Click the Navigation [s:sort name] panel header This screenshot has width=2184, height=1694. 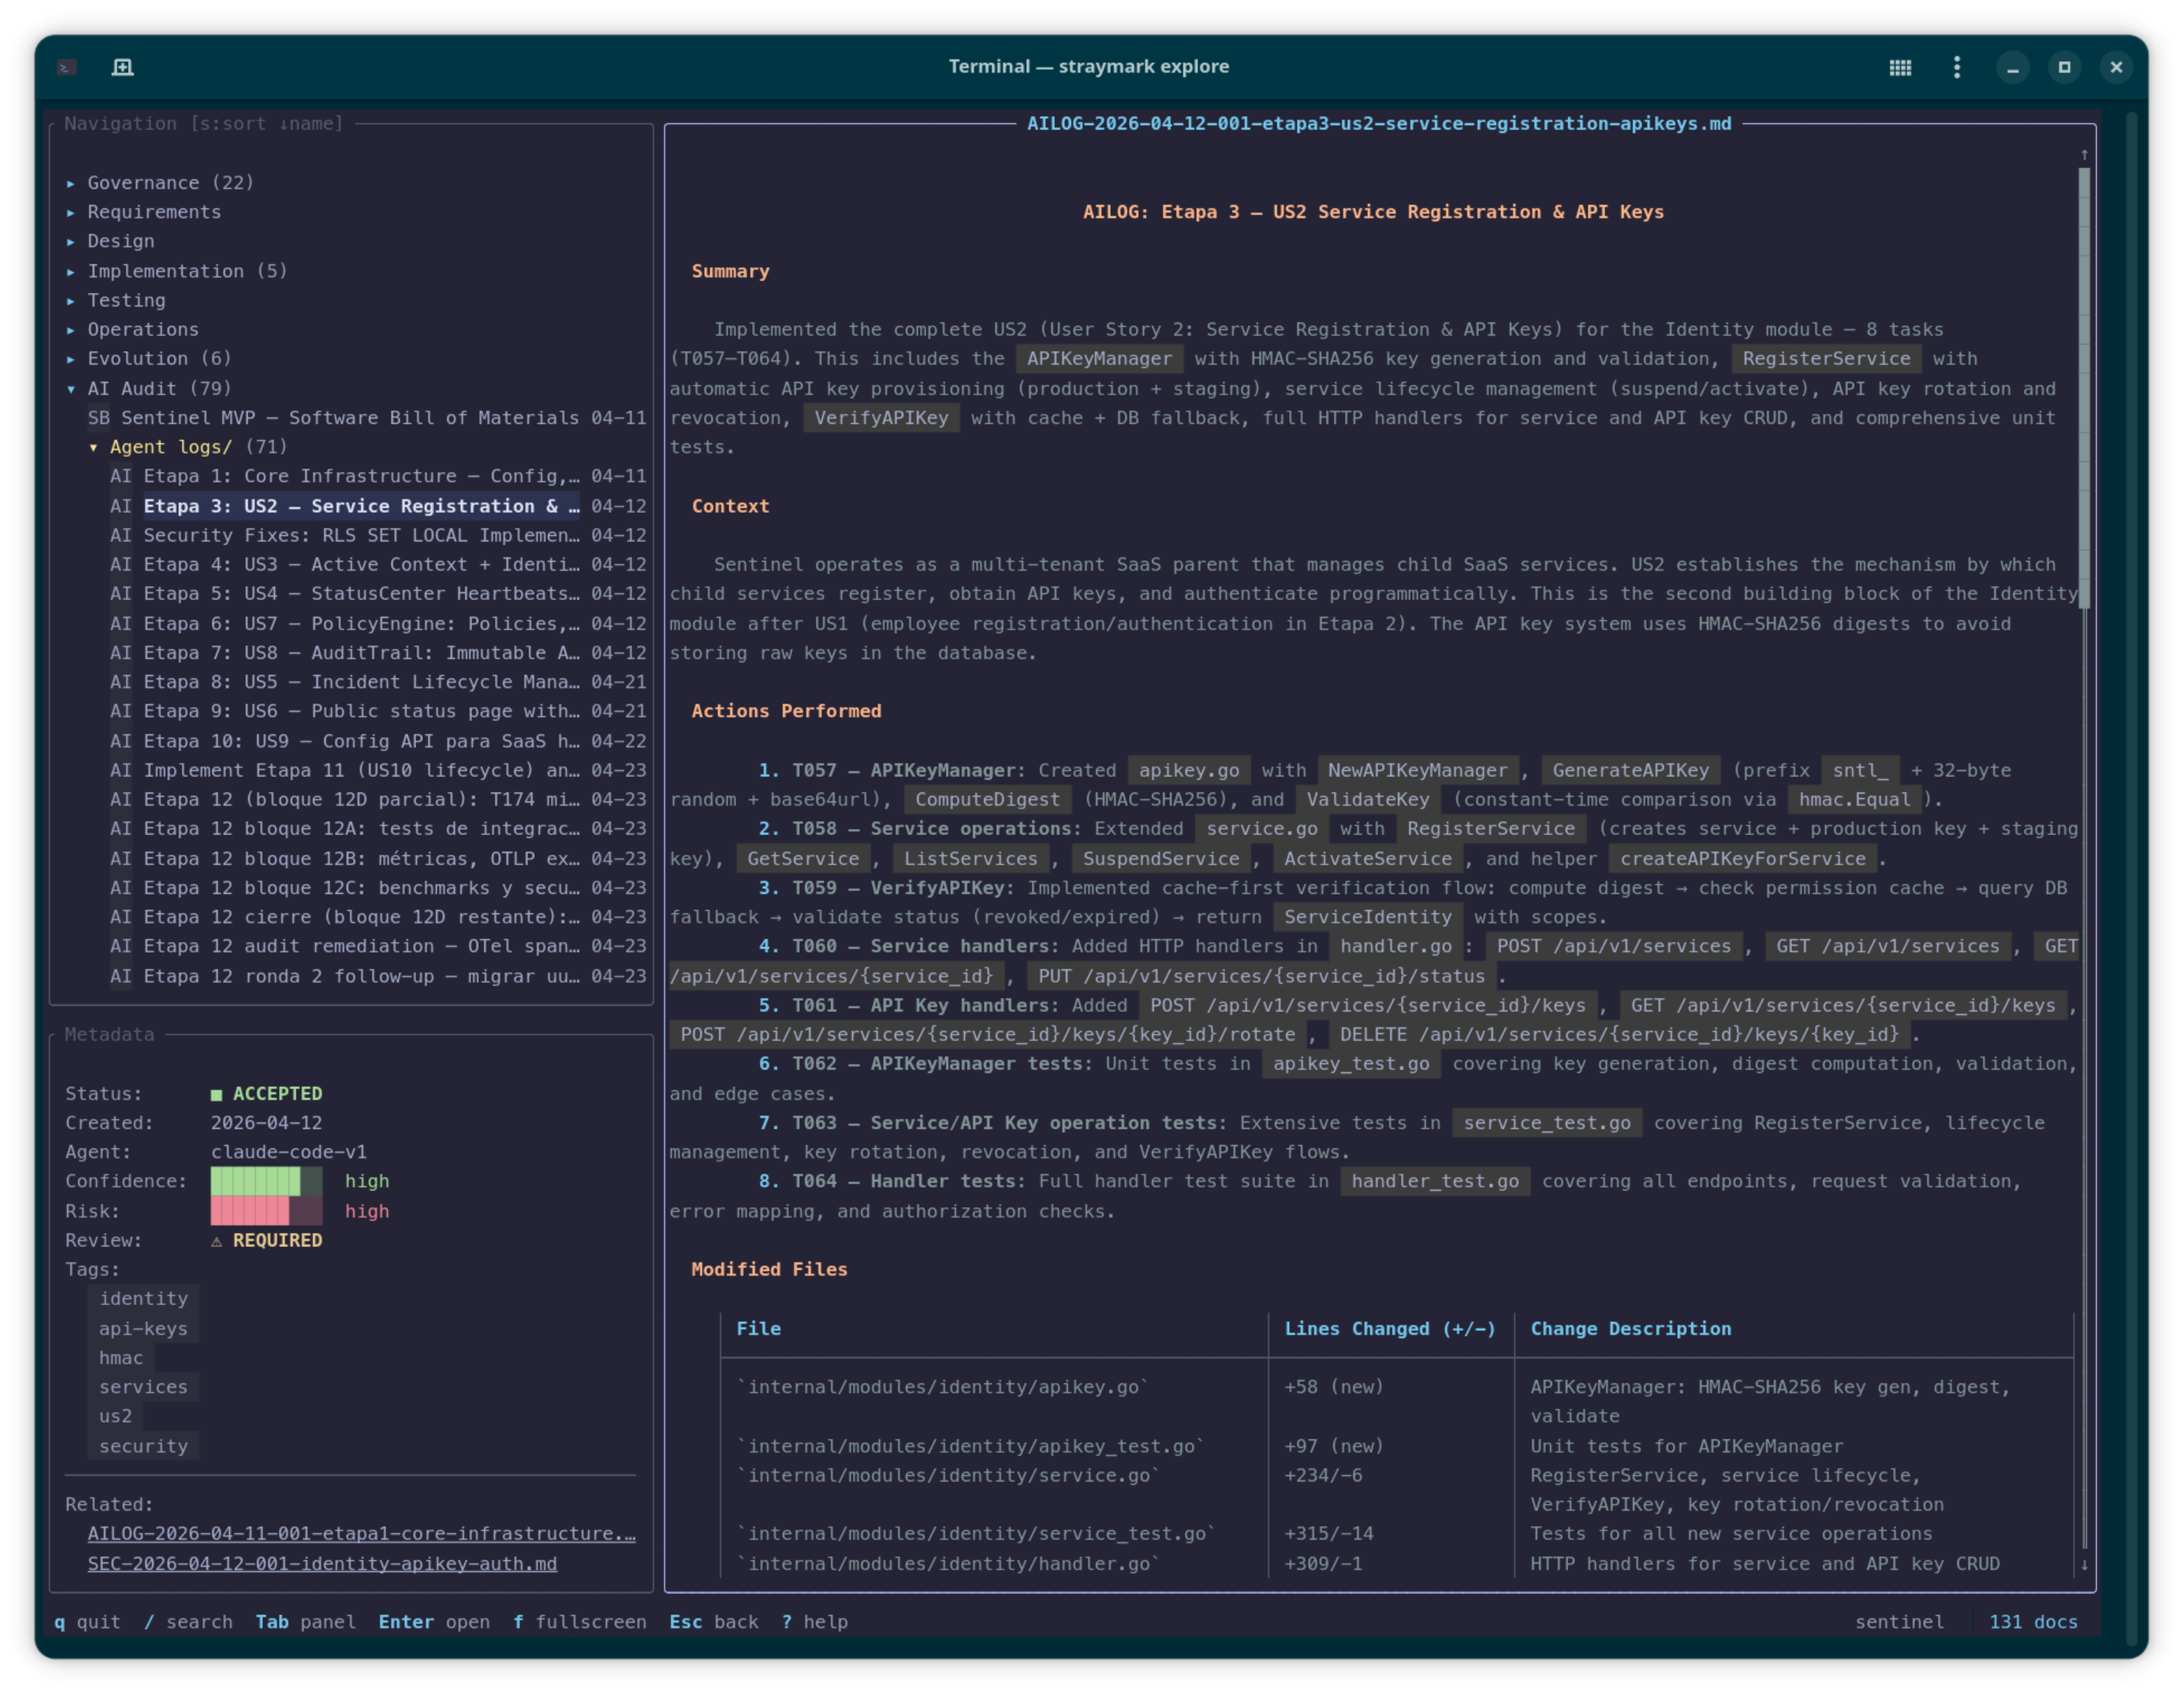tap(204, 123)
